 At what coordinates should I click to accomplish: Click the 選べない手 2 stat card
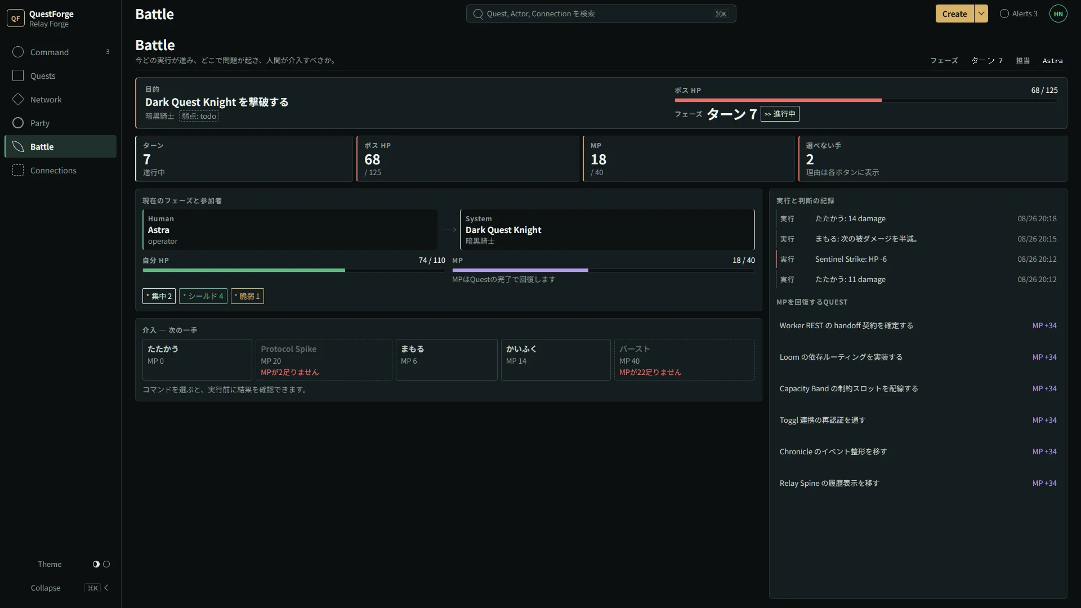tap(932, 159)
